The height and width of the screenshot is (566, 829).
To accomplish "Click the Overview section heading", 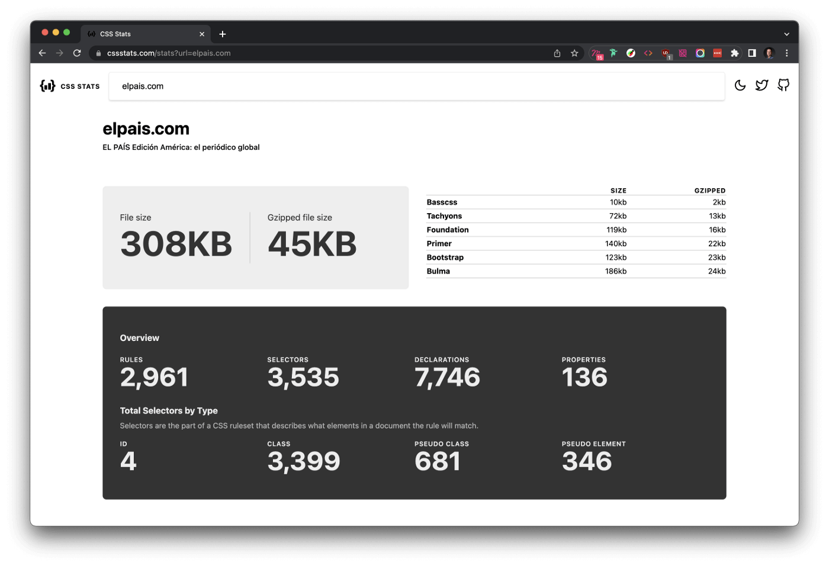I will pyautogui.click(x=140, y=338).
